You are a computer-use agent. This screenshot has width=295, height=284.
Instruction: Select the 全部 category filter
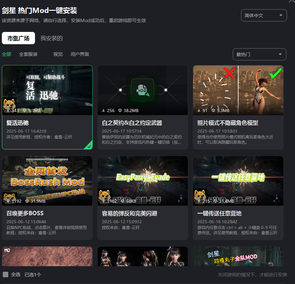pyautogui.click(x=6, y=54)
